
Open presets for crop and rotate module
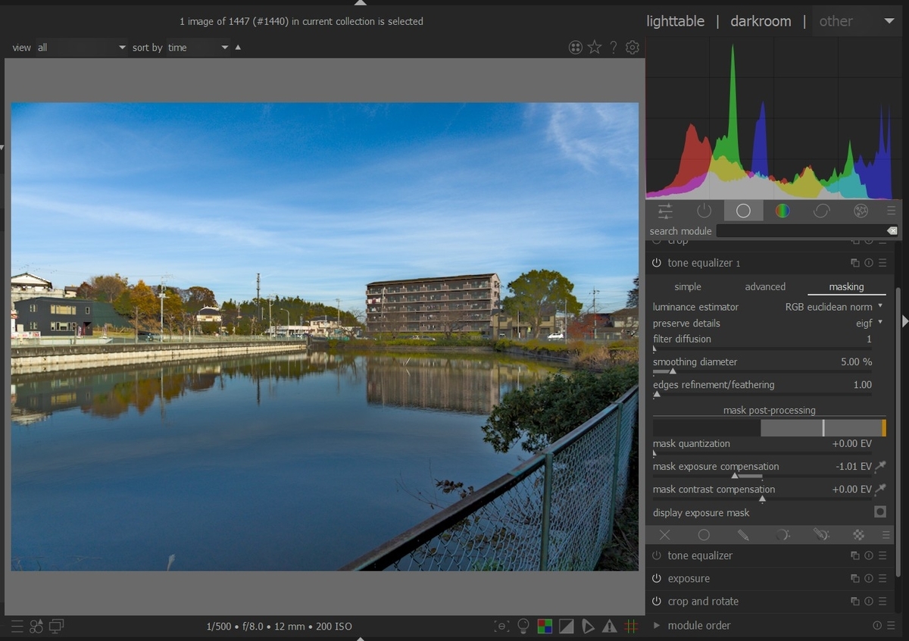point(882,602)
